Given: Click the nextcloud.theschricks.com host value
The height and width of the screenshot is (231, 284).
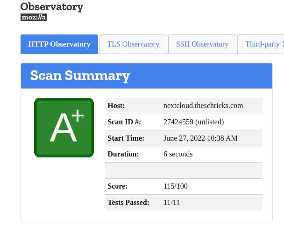Looking at the screenshot, I should point(203,106).
